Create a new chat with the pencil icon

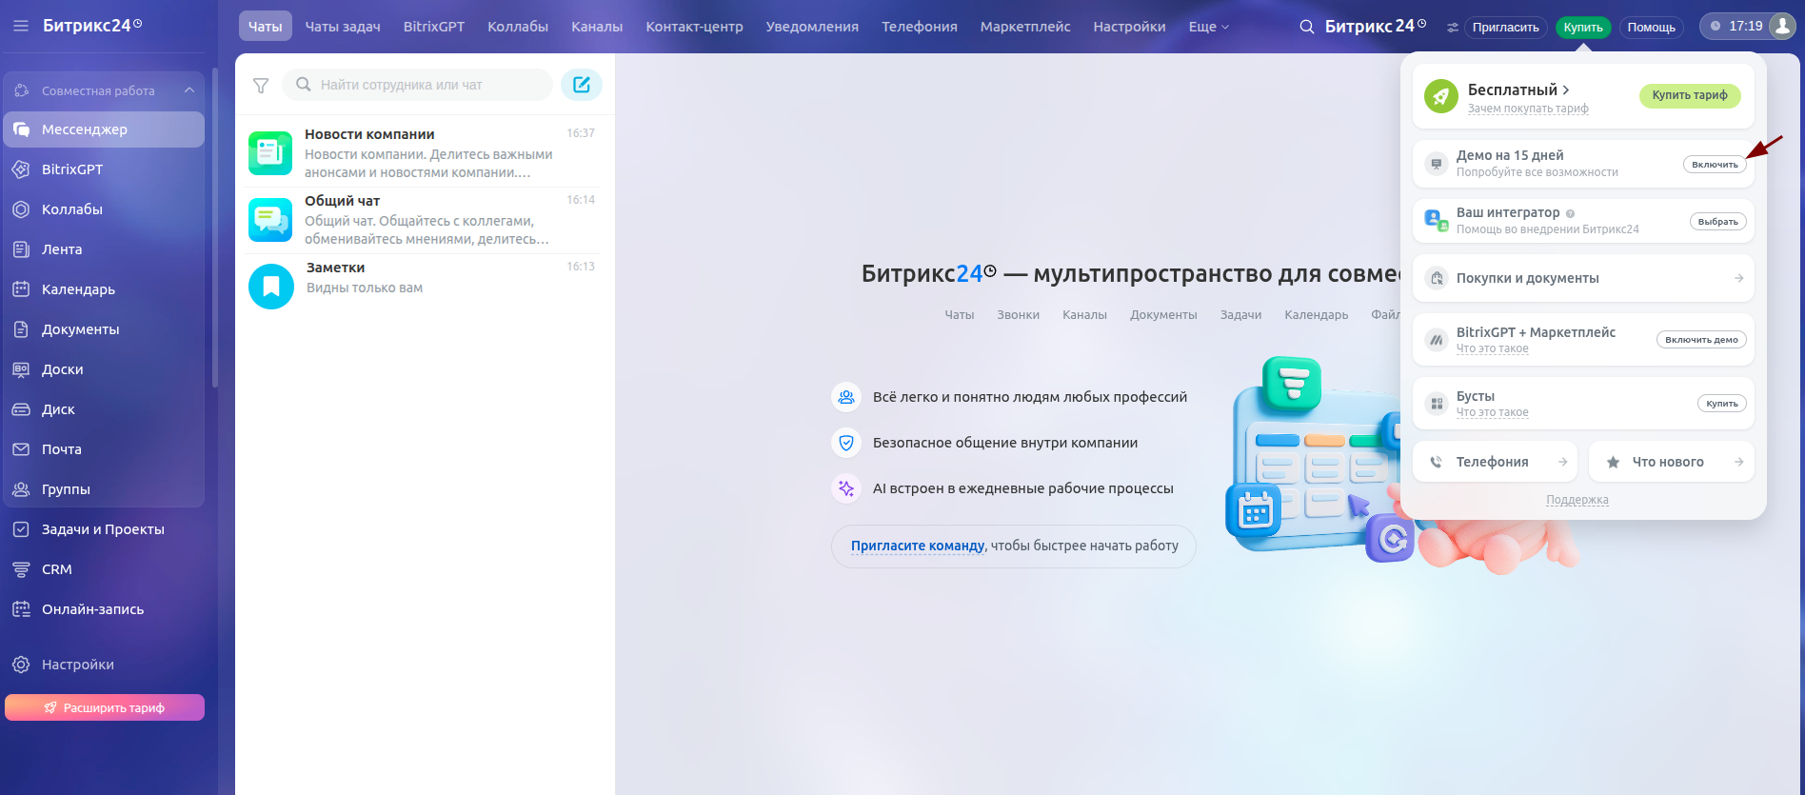coord(582,85)
